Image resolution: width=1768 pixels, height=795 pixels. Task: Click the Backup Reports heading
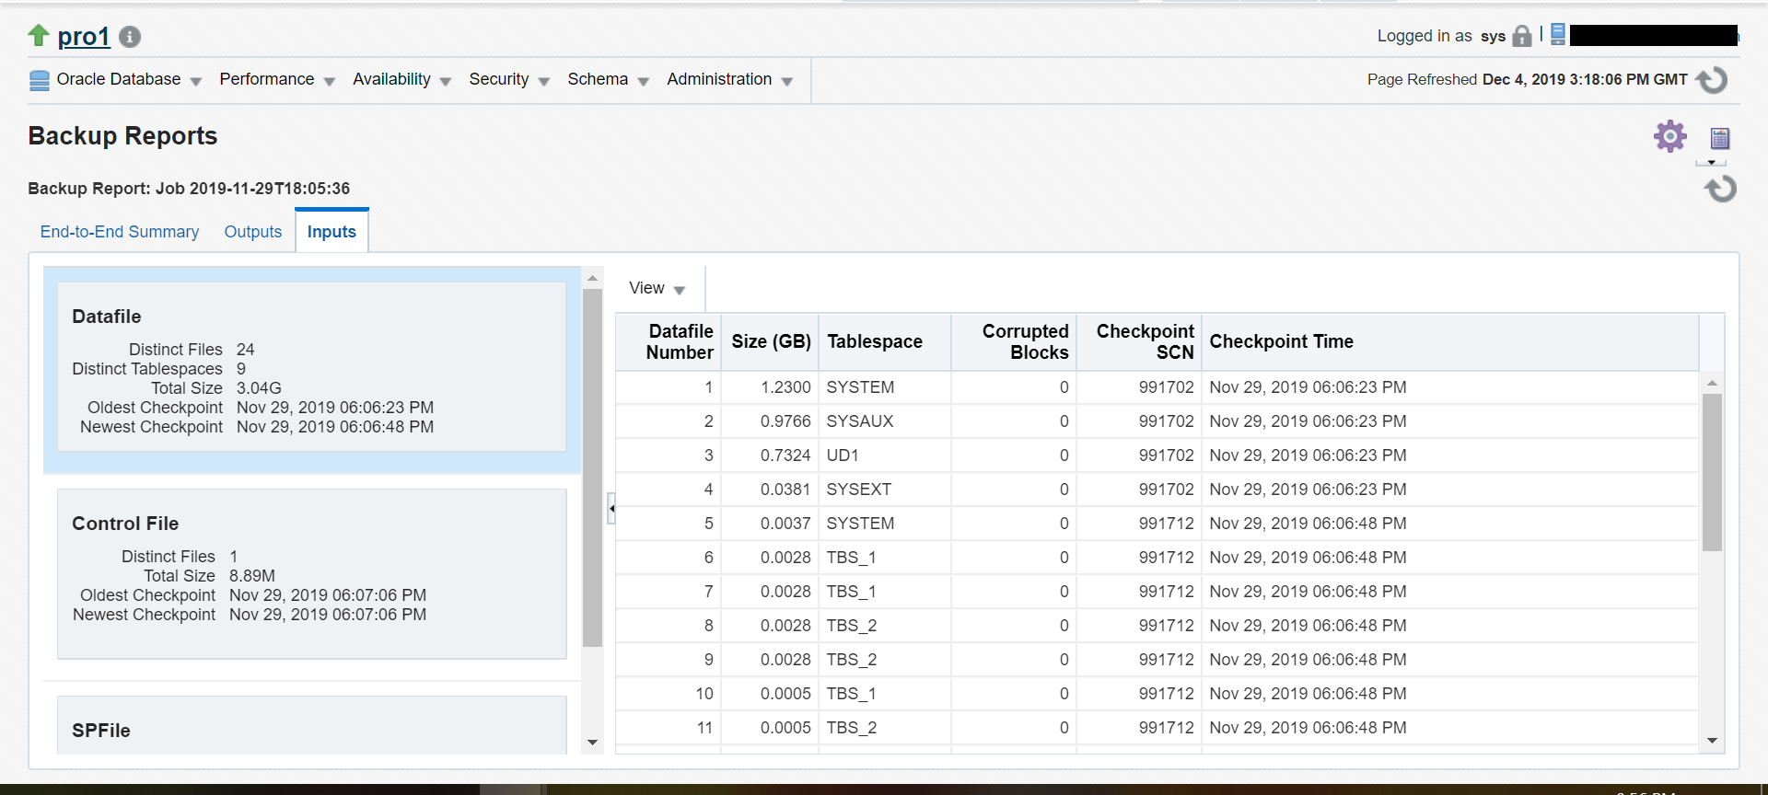click(x=122, y=136)
